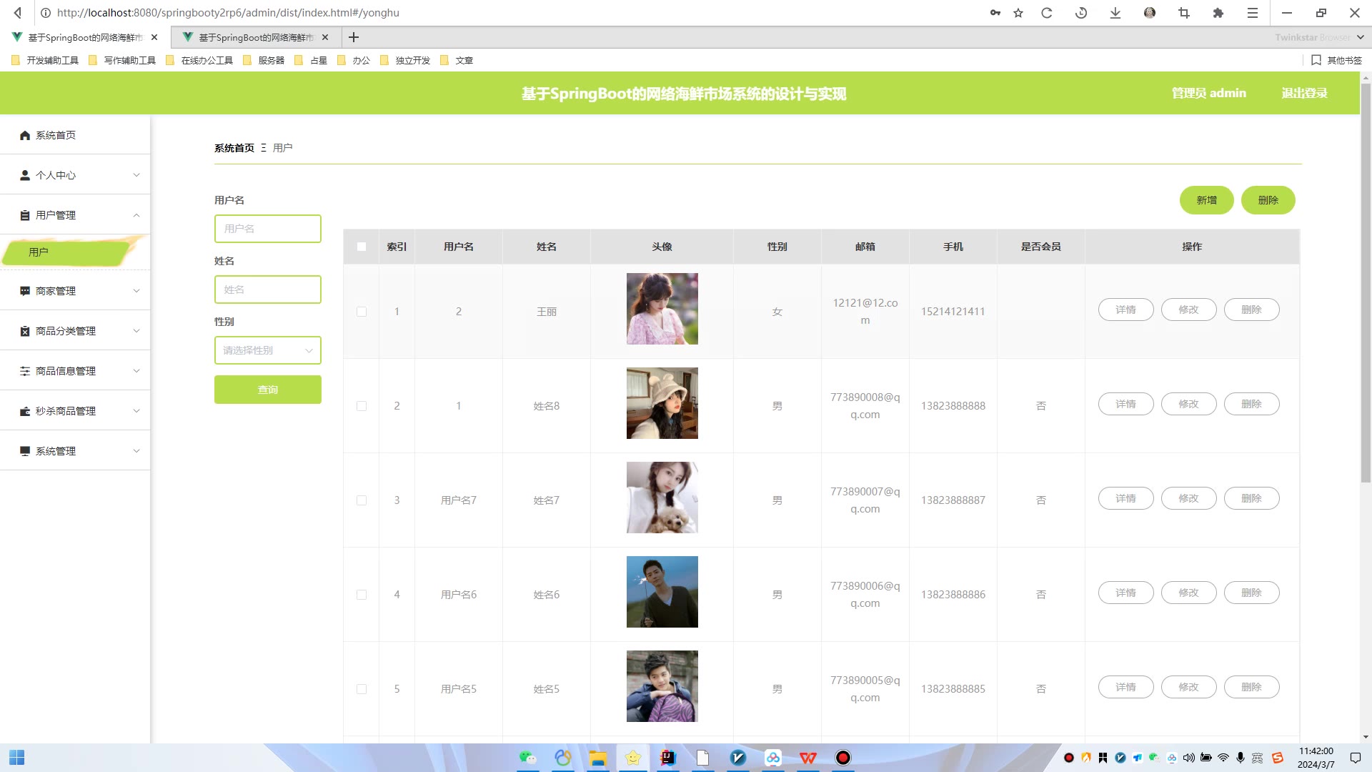Expand the 系统管理 sidebar menu
The height and width of the screenshot is (772, 1372).
click(x=75, y=451)
